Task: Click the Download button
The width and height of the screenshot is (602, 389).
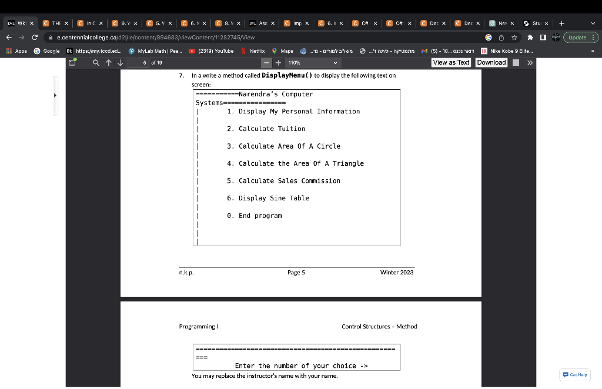Action: (491, 62)
